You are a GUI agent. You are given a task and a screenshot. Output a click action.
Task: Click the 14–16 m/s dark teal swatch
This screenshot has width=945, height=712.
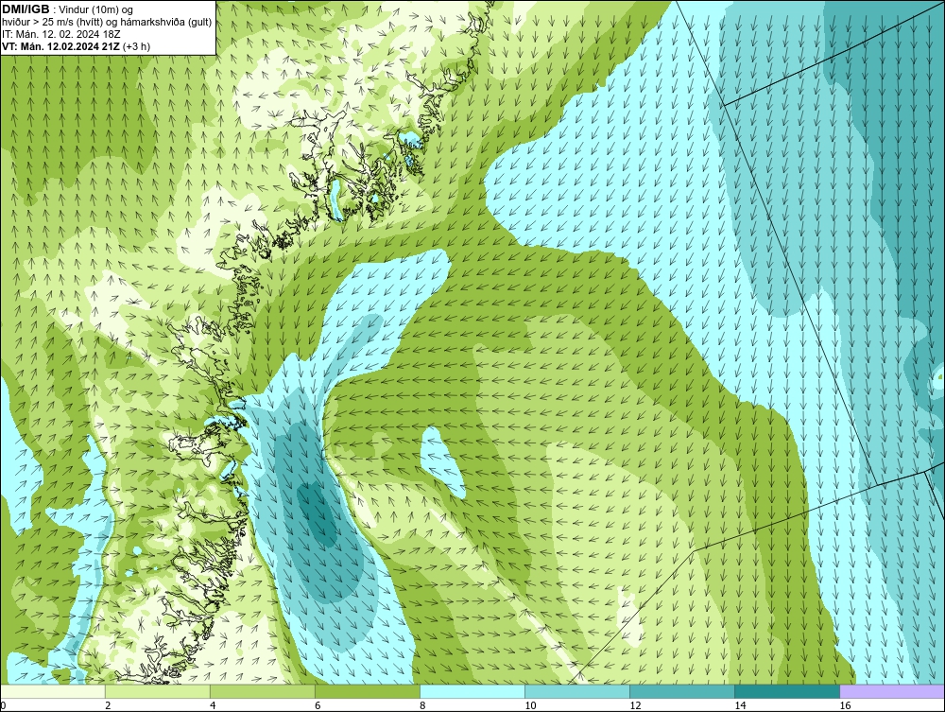(786, 691)
